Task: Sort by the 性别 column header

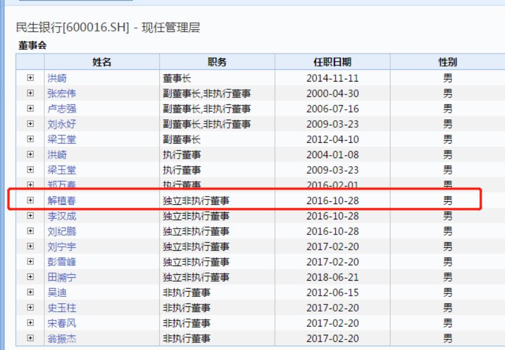Action: pos(448,62)
